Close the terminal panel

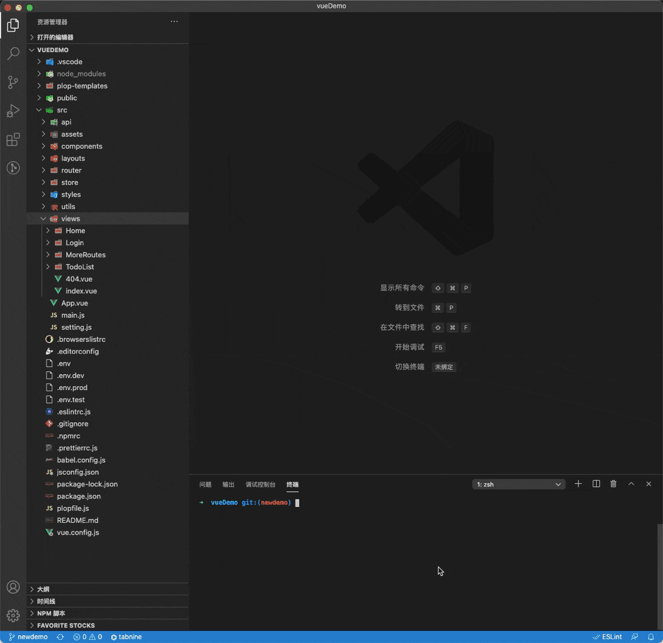point(649,484)
